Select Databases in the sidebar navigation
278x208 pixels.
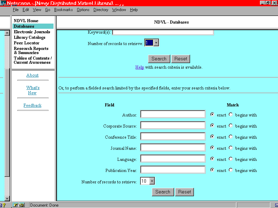(x=33, y=26)
